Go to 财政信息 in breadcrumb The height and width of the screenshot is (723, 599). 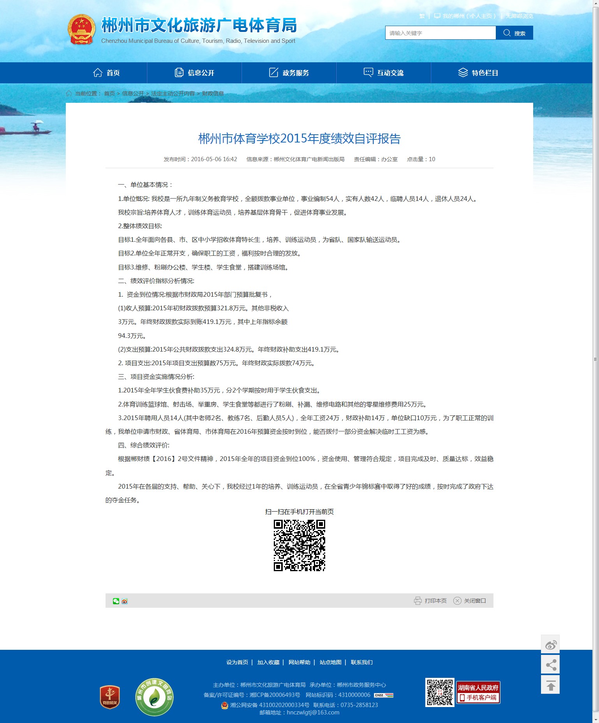[x=213, y=93]
